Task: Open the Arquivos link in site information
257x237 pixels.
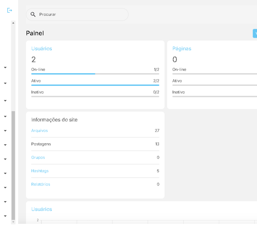Action: click(39, 131)
